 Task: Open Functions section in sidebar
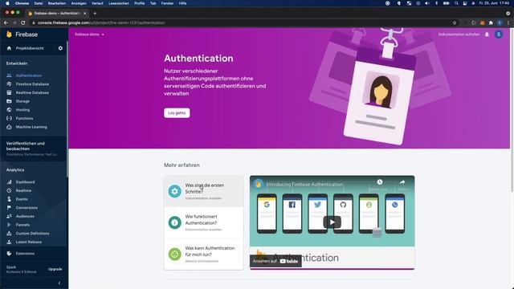[25, 118]
